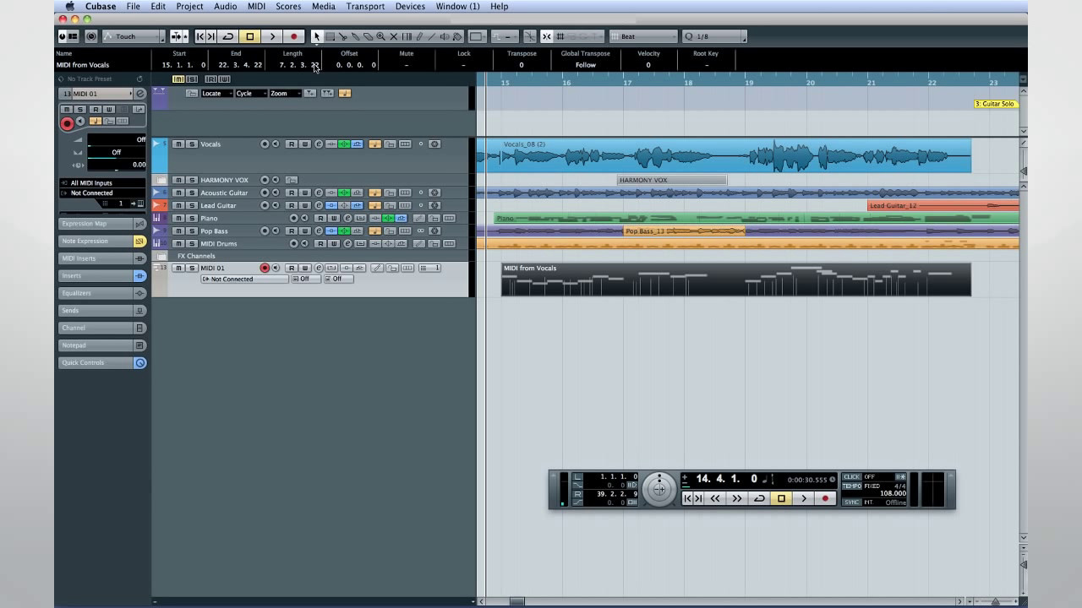Open the Transport menu
The image size is (1082, 608).
click(x=366, y=6)
